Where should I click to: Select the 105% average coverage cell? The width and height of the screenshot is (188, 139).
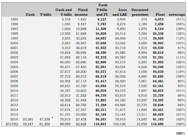(181, 133)
